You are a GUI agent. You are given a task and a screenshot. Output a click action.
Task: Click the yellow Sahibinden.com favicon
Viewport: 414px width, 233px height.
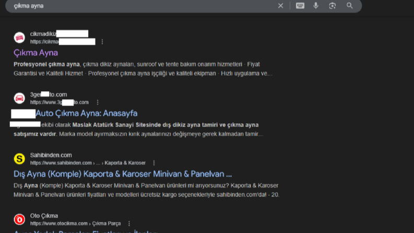point(19,159)
